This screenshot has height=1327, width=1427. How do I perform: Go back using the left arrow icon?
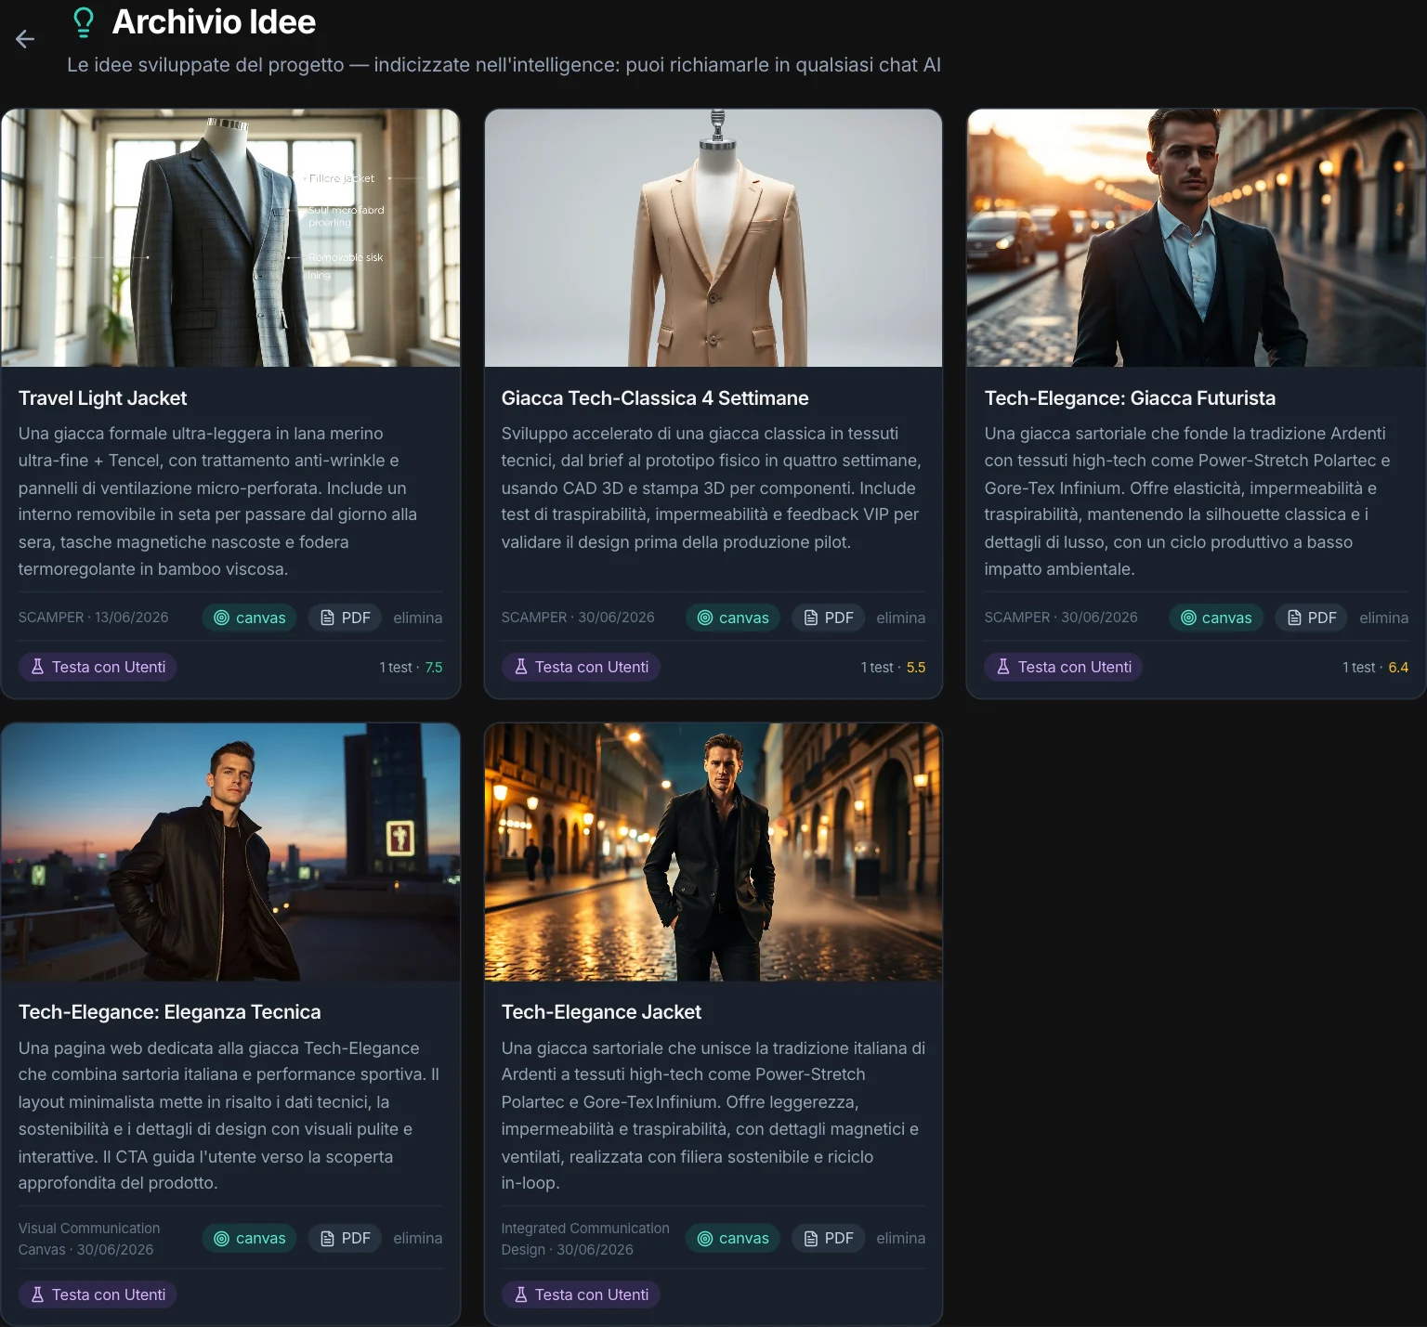25,39
